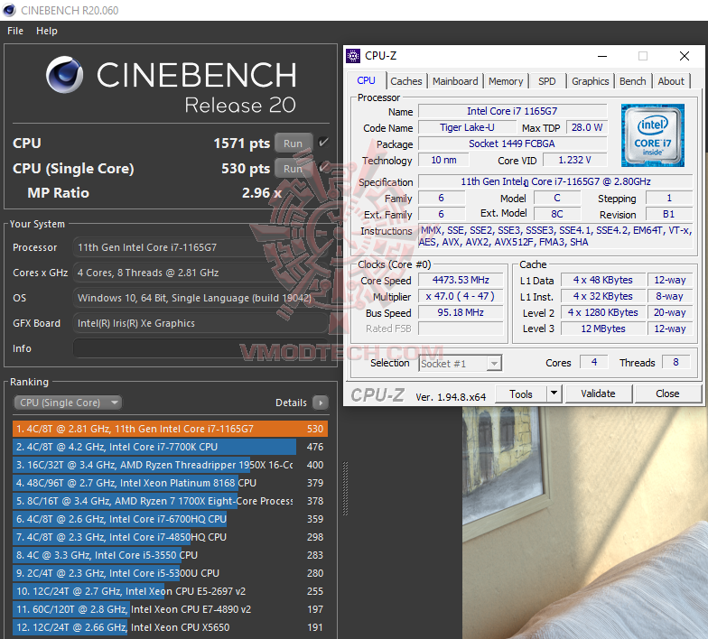708x639 pixels.
Task: Select ranking row Intel Xeon Platinum 8168 CPU
Action: coord(170,483)
